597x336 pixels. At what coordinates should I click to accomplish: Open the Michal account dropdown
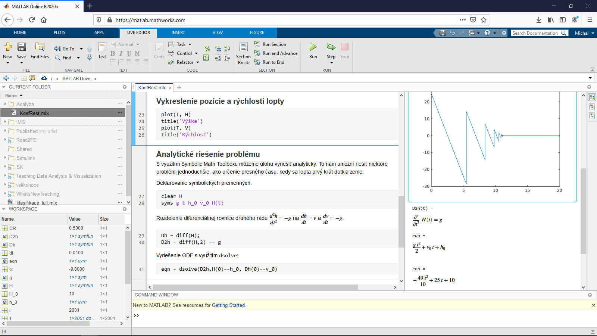pos(584,33)
